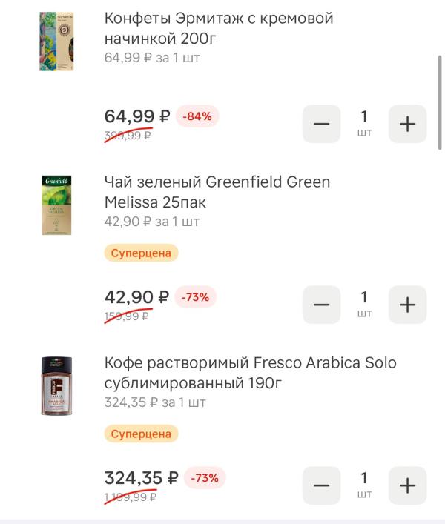Open the Конфеты Эрмитаж product image

point(56,42)
